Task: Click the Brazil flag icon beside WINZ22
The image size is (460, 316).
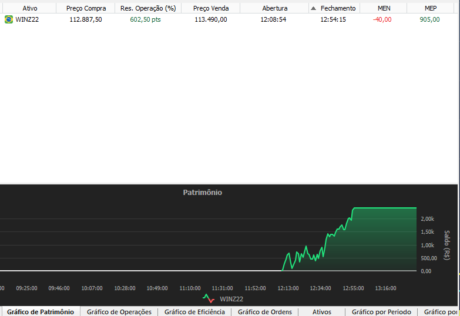Action: click(x=9, y=19)
